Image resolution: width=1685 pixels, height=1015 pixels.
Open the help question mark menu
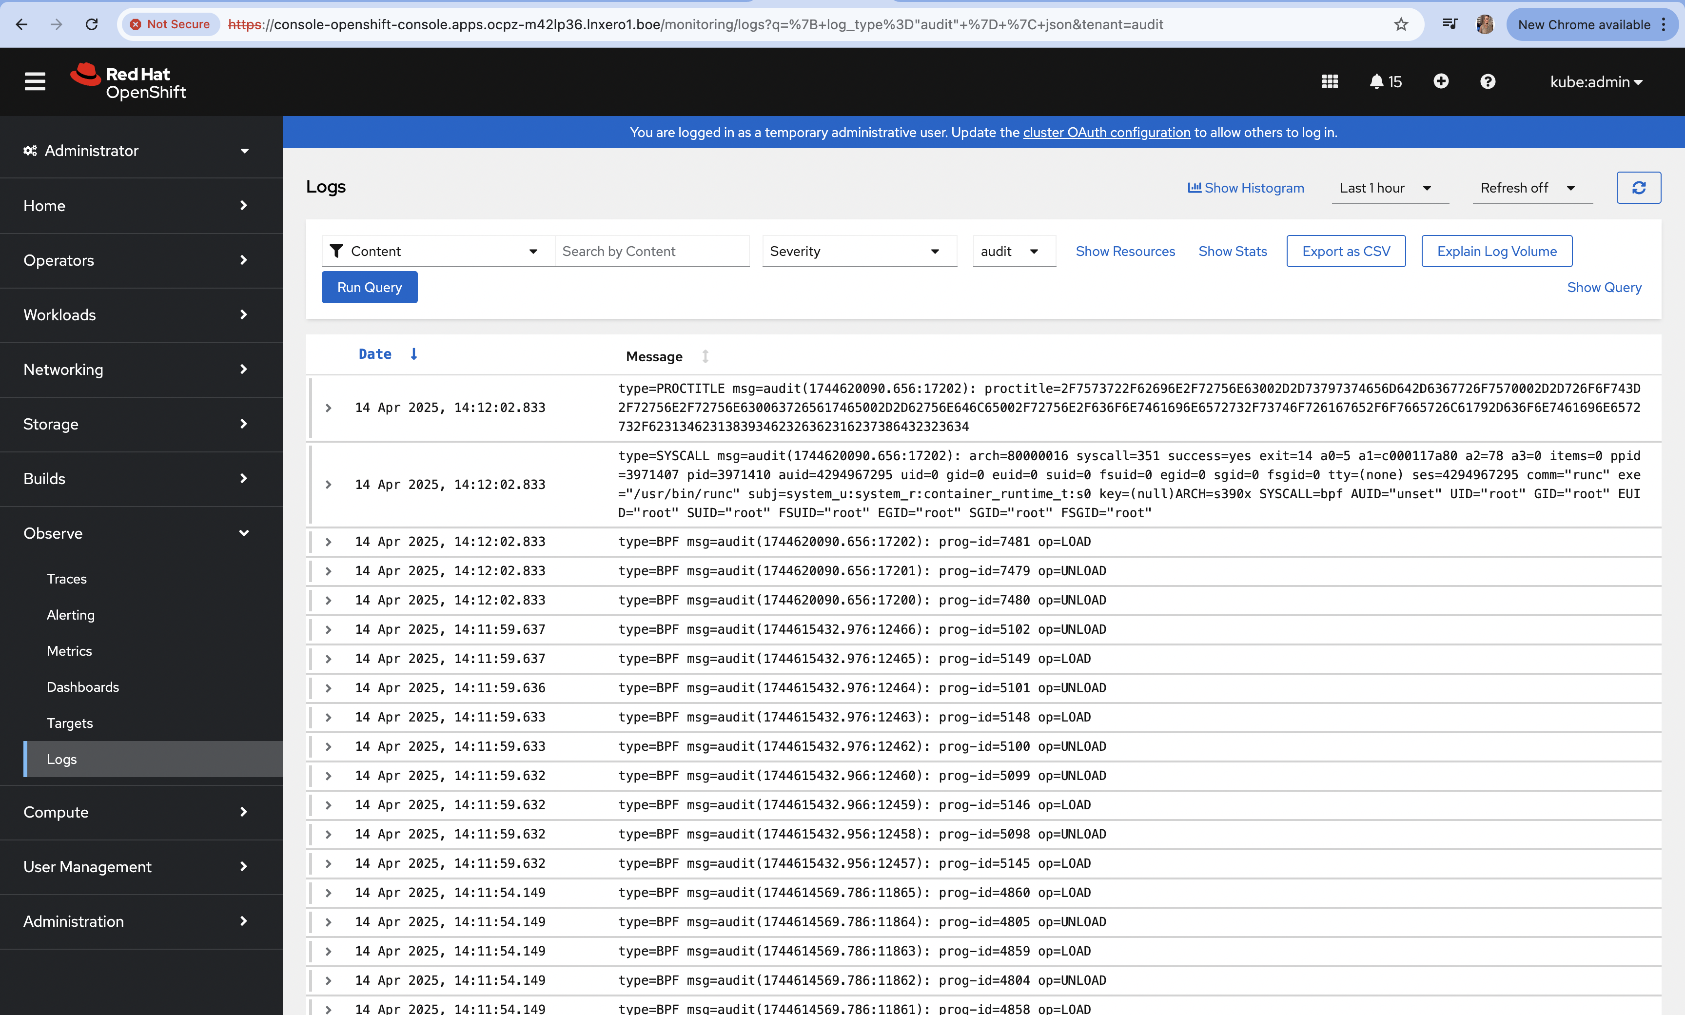coord(1488,82)
